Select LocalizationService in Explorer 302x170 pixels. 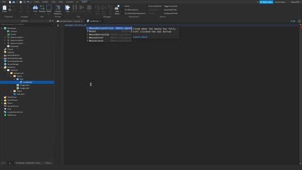(15, 112)
